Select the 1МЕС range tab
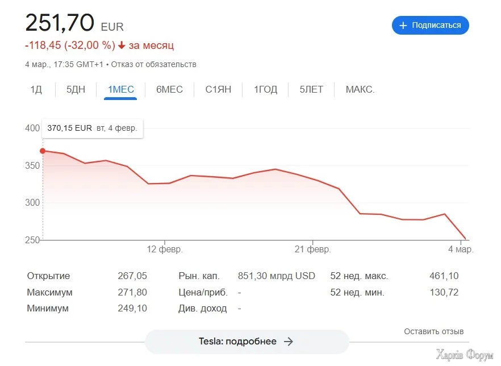The image size is (501, 366). coord(120,90)
